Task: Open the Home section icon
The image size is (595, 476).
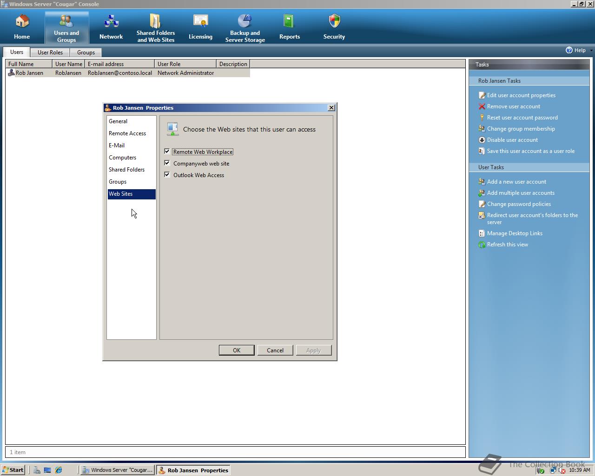Action: click(x=22, y=21)
